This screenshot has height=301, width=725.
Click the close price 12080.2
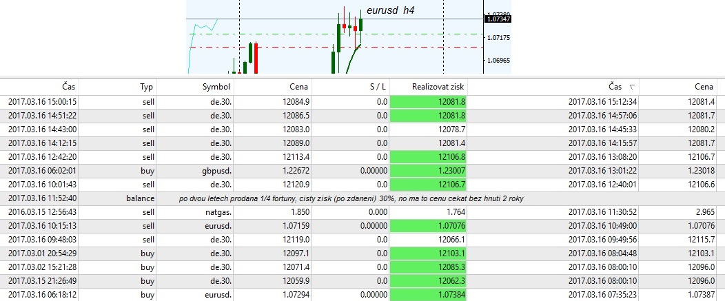click(701, 129)
